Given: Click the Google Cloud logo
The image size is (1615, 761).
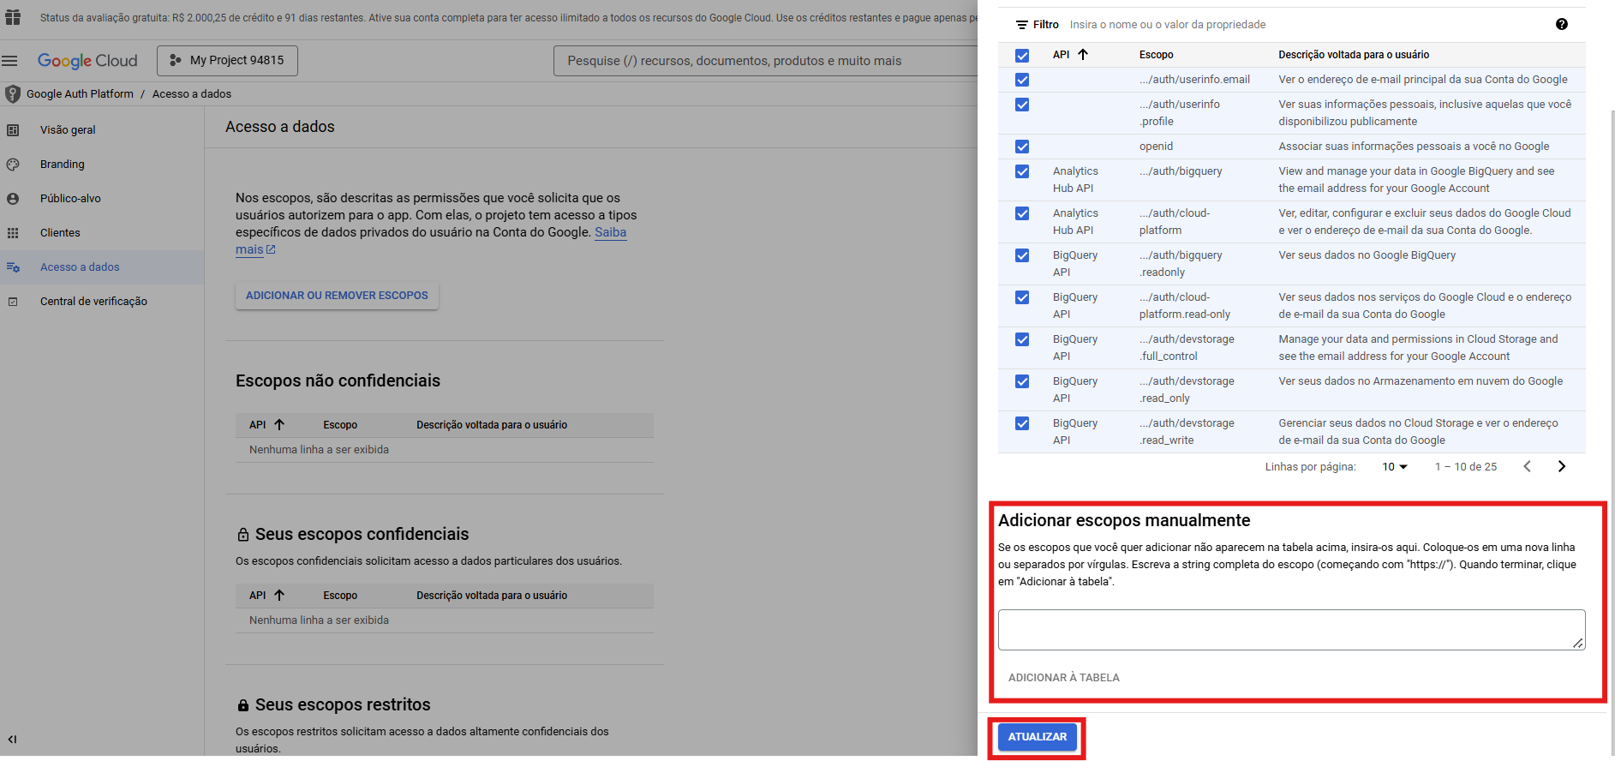Looking at the screenshot, I should point(87,61).
